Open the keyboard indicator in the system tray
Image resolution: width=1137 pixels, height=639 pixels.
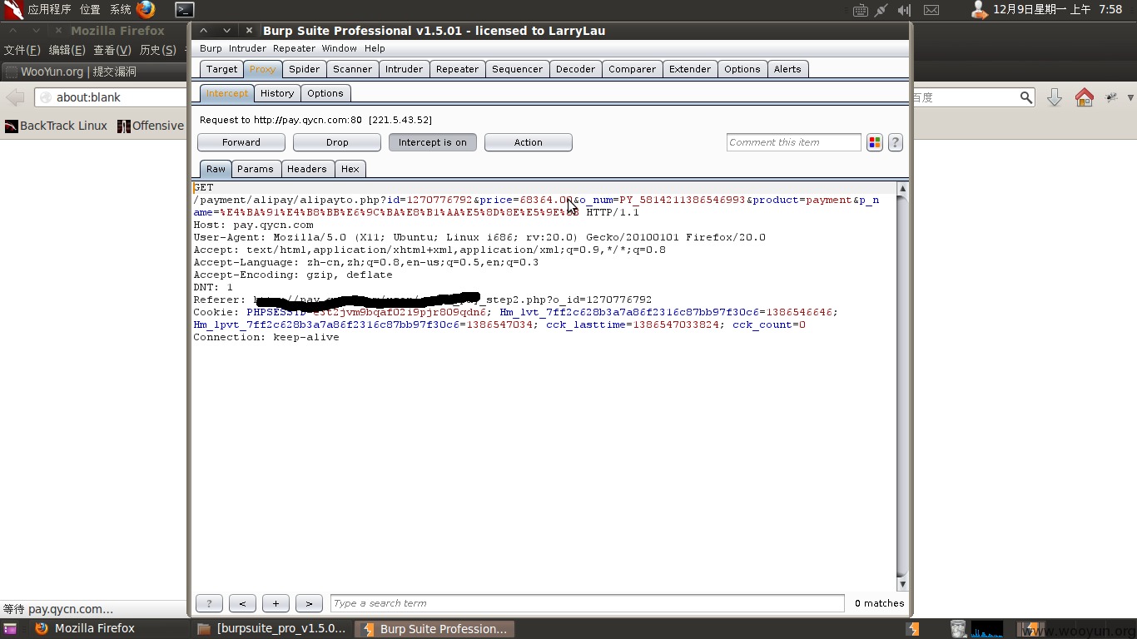(x=861, y=10)
